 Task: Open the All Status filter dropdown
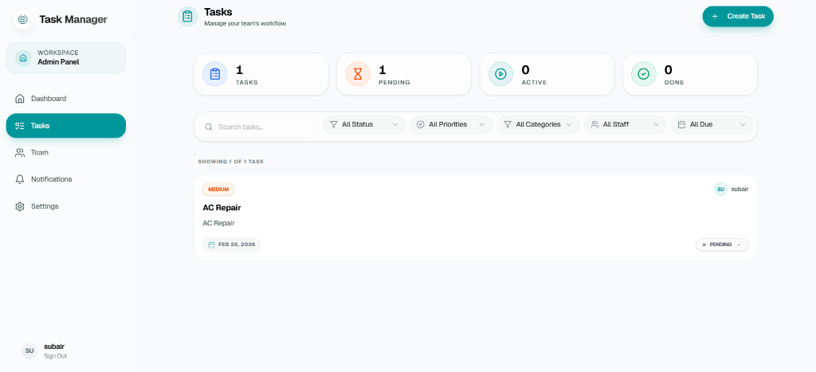(364, 125)
